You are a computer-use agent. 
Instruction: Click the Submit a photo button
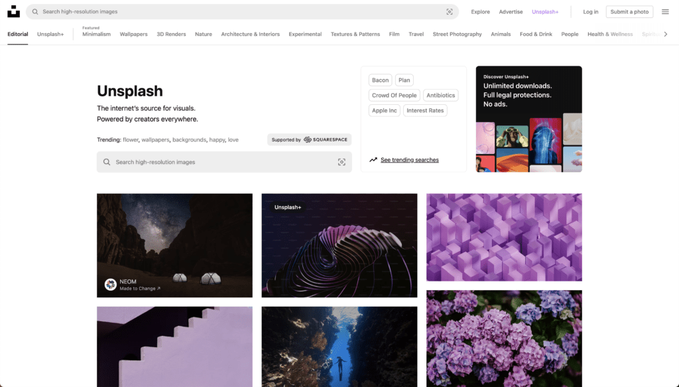pyautogui.click(x=629, y=11)
